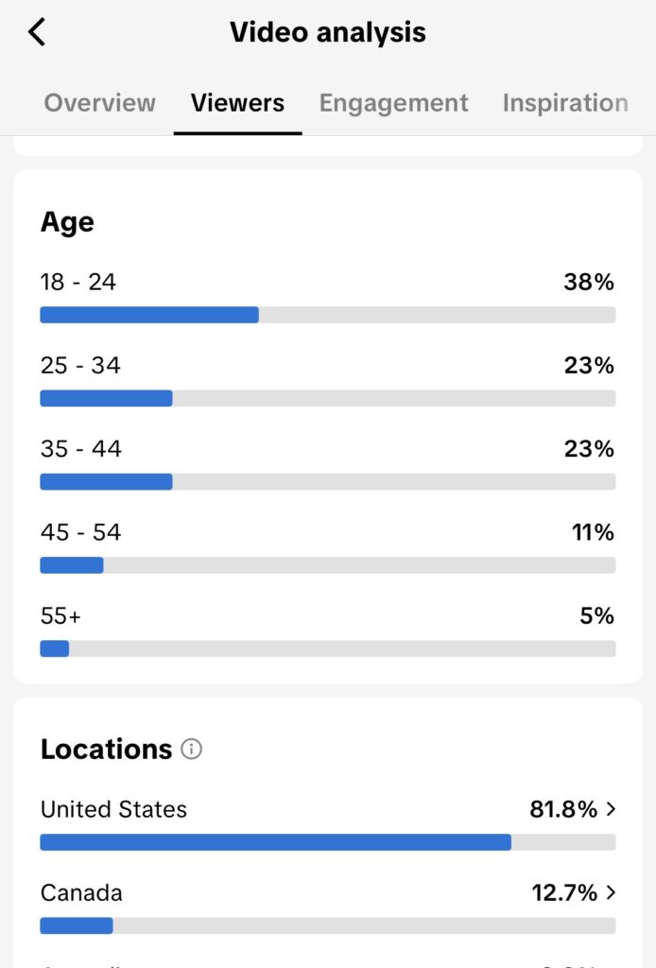Tap the United States location label
656x968 pixels.
pos(113,809)
